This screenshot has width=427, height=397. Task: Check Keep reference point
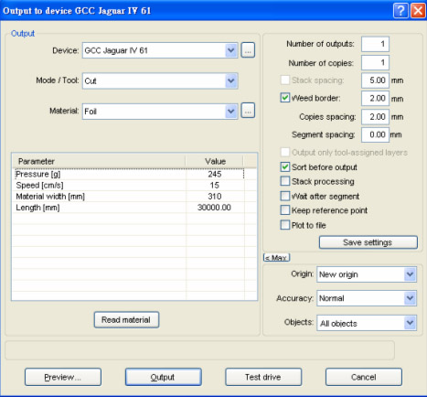point(285,210)
